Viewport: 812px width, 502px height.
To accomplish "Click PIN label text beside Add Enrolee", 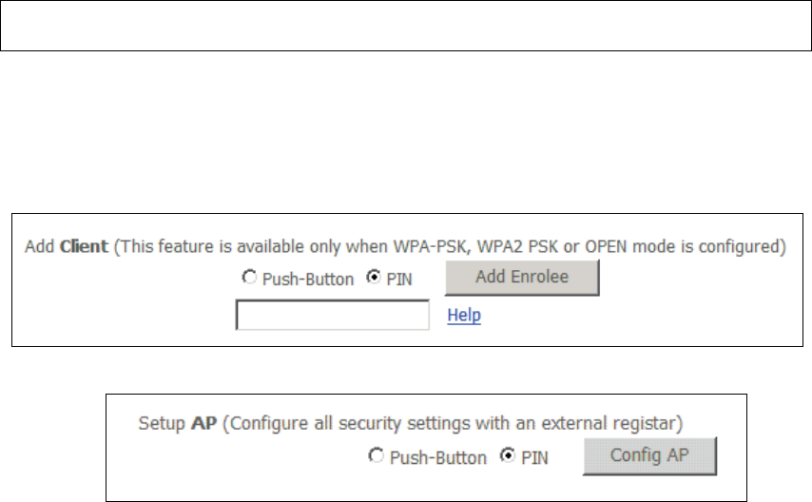I will [399, 280].
